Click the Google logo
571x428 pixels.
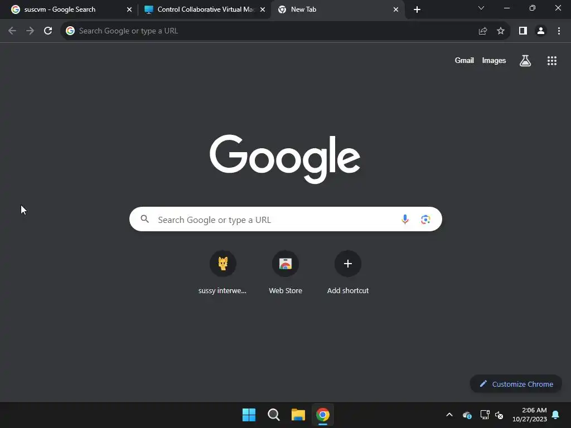(x=285, y=159)
